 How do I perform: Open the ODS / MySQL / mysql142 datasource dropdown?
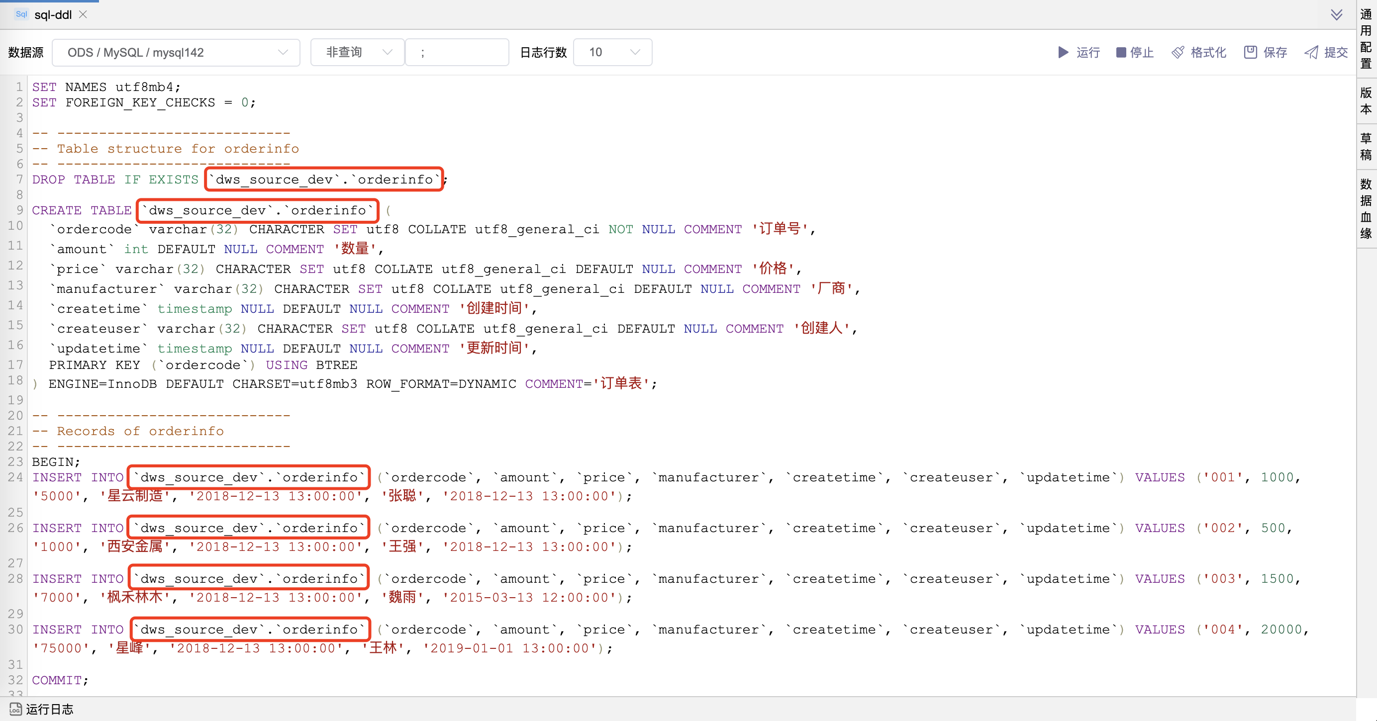tap(176, 52)
